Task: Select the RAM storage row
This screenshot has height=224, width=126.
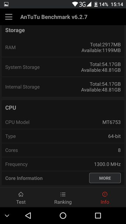Action: 63,48
